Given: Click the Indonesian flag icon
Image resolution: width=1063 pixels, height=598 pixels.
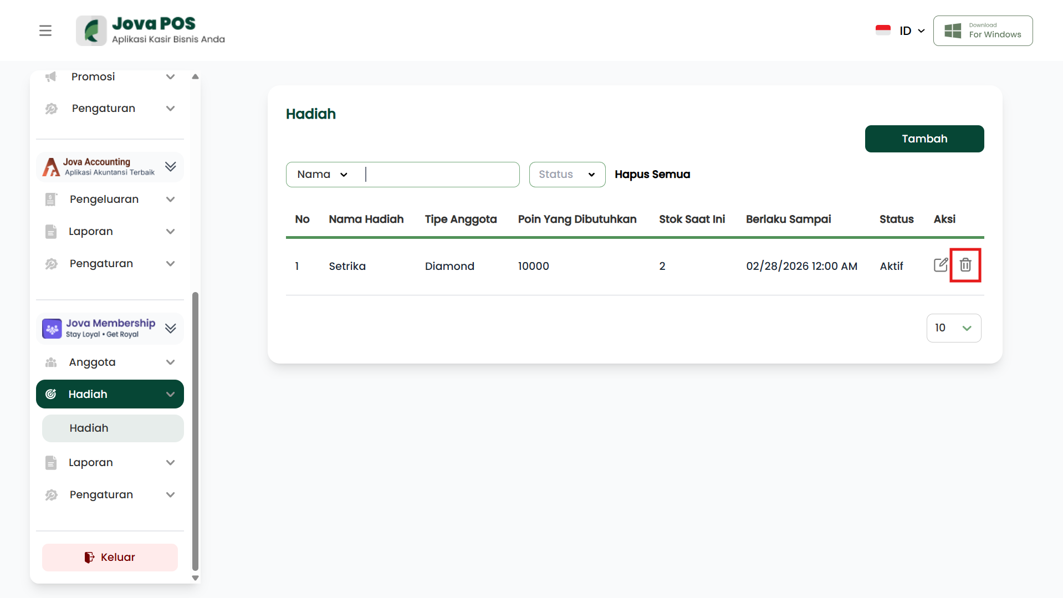Looking at the screenshot, I should pos(883,30).
